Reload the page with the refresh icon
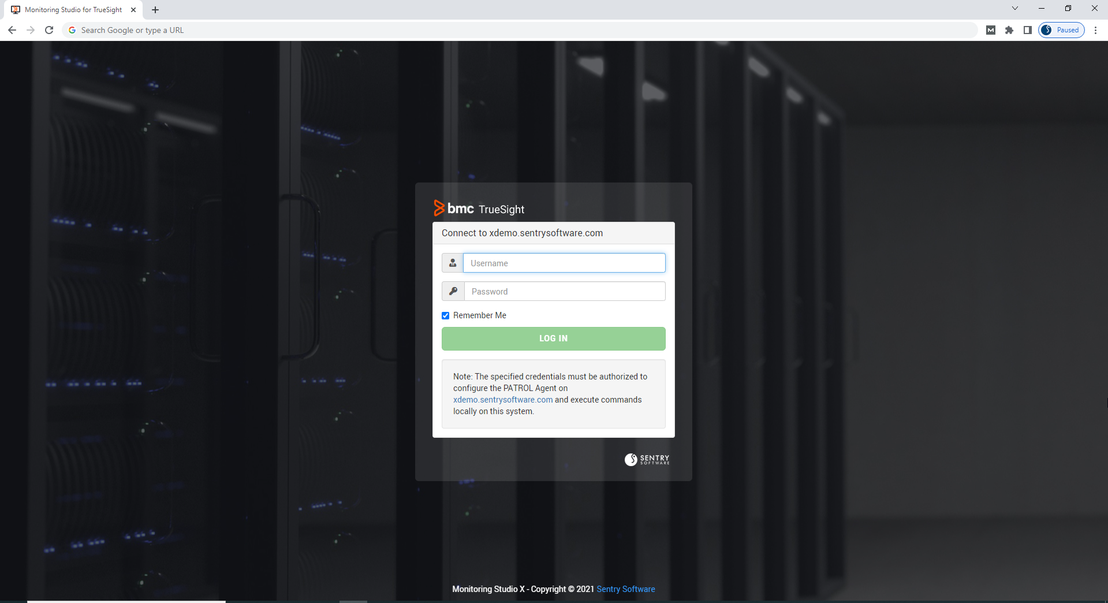The height and width of the screenshot is (603, 1108). tap(49, 29)
